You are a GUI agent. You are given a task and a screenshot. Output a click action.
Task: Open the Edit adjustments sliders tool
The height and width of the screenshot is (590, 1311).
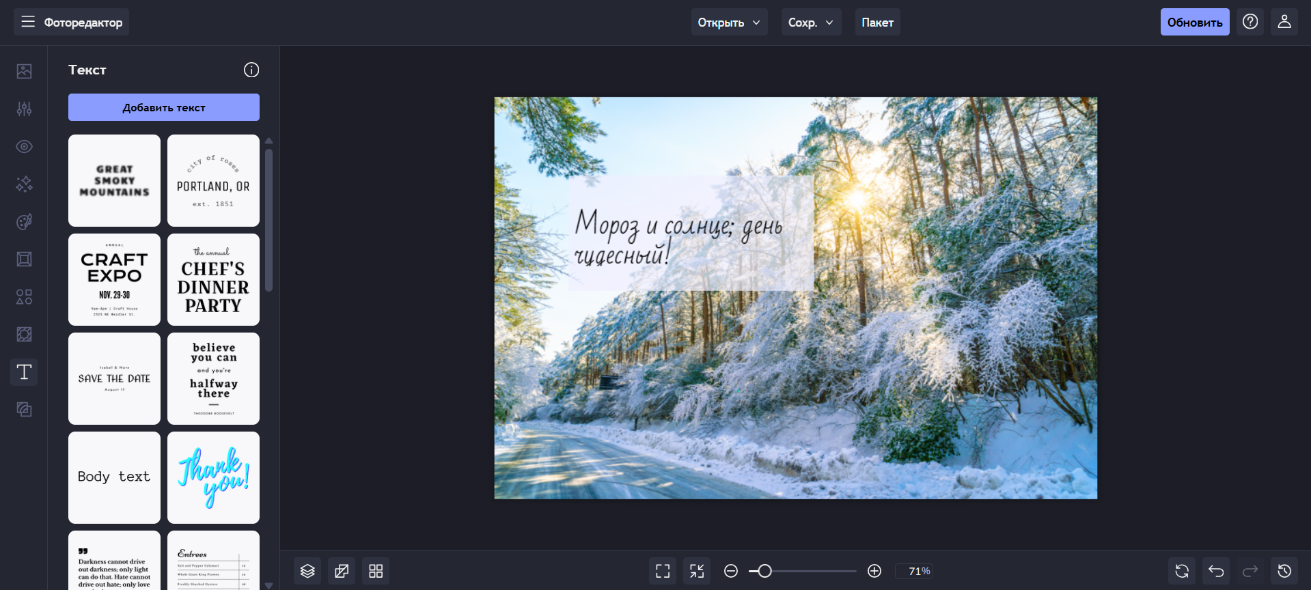point(24,109)
